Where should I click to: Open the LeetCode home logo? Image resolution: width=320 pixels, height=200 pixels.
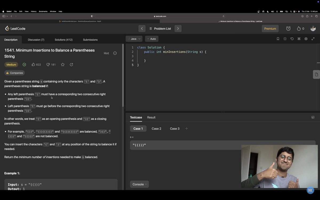tap(15, 29)
